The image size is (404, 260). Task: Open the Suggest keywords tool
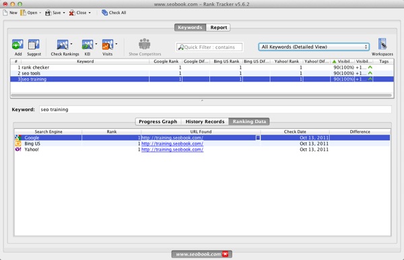pos(34,44)
